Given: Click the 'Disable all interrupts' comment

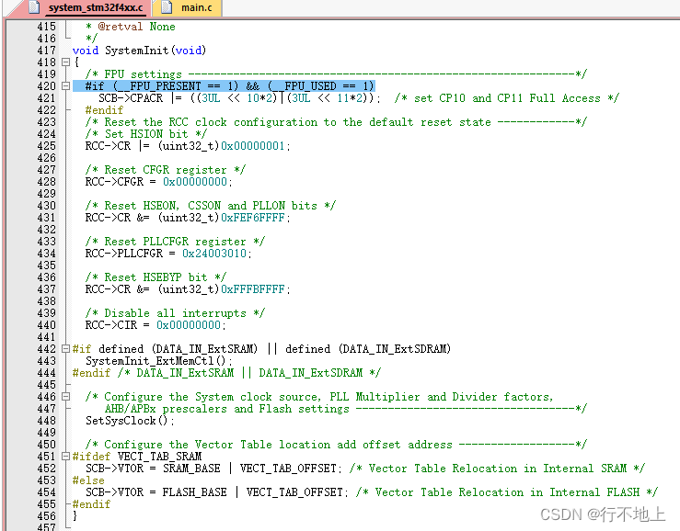Looking at the screenshot, I should pyautogui.click(x=175, y=313).
